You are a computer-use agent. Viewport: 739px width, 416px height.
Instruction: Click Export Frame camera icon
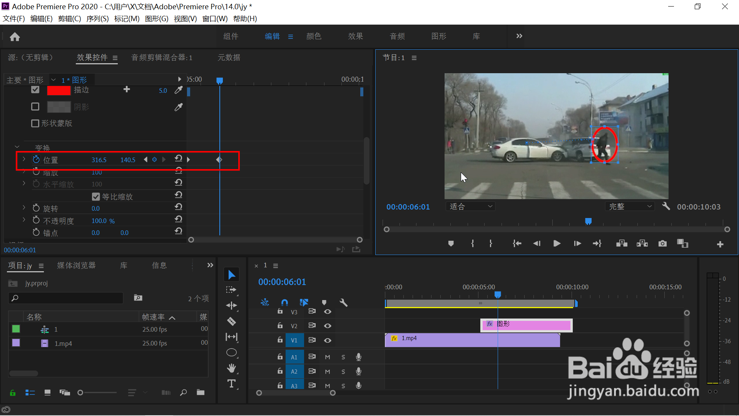point(662,243)
